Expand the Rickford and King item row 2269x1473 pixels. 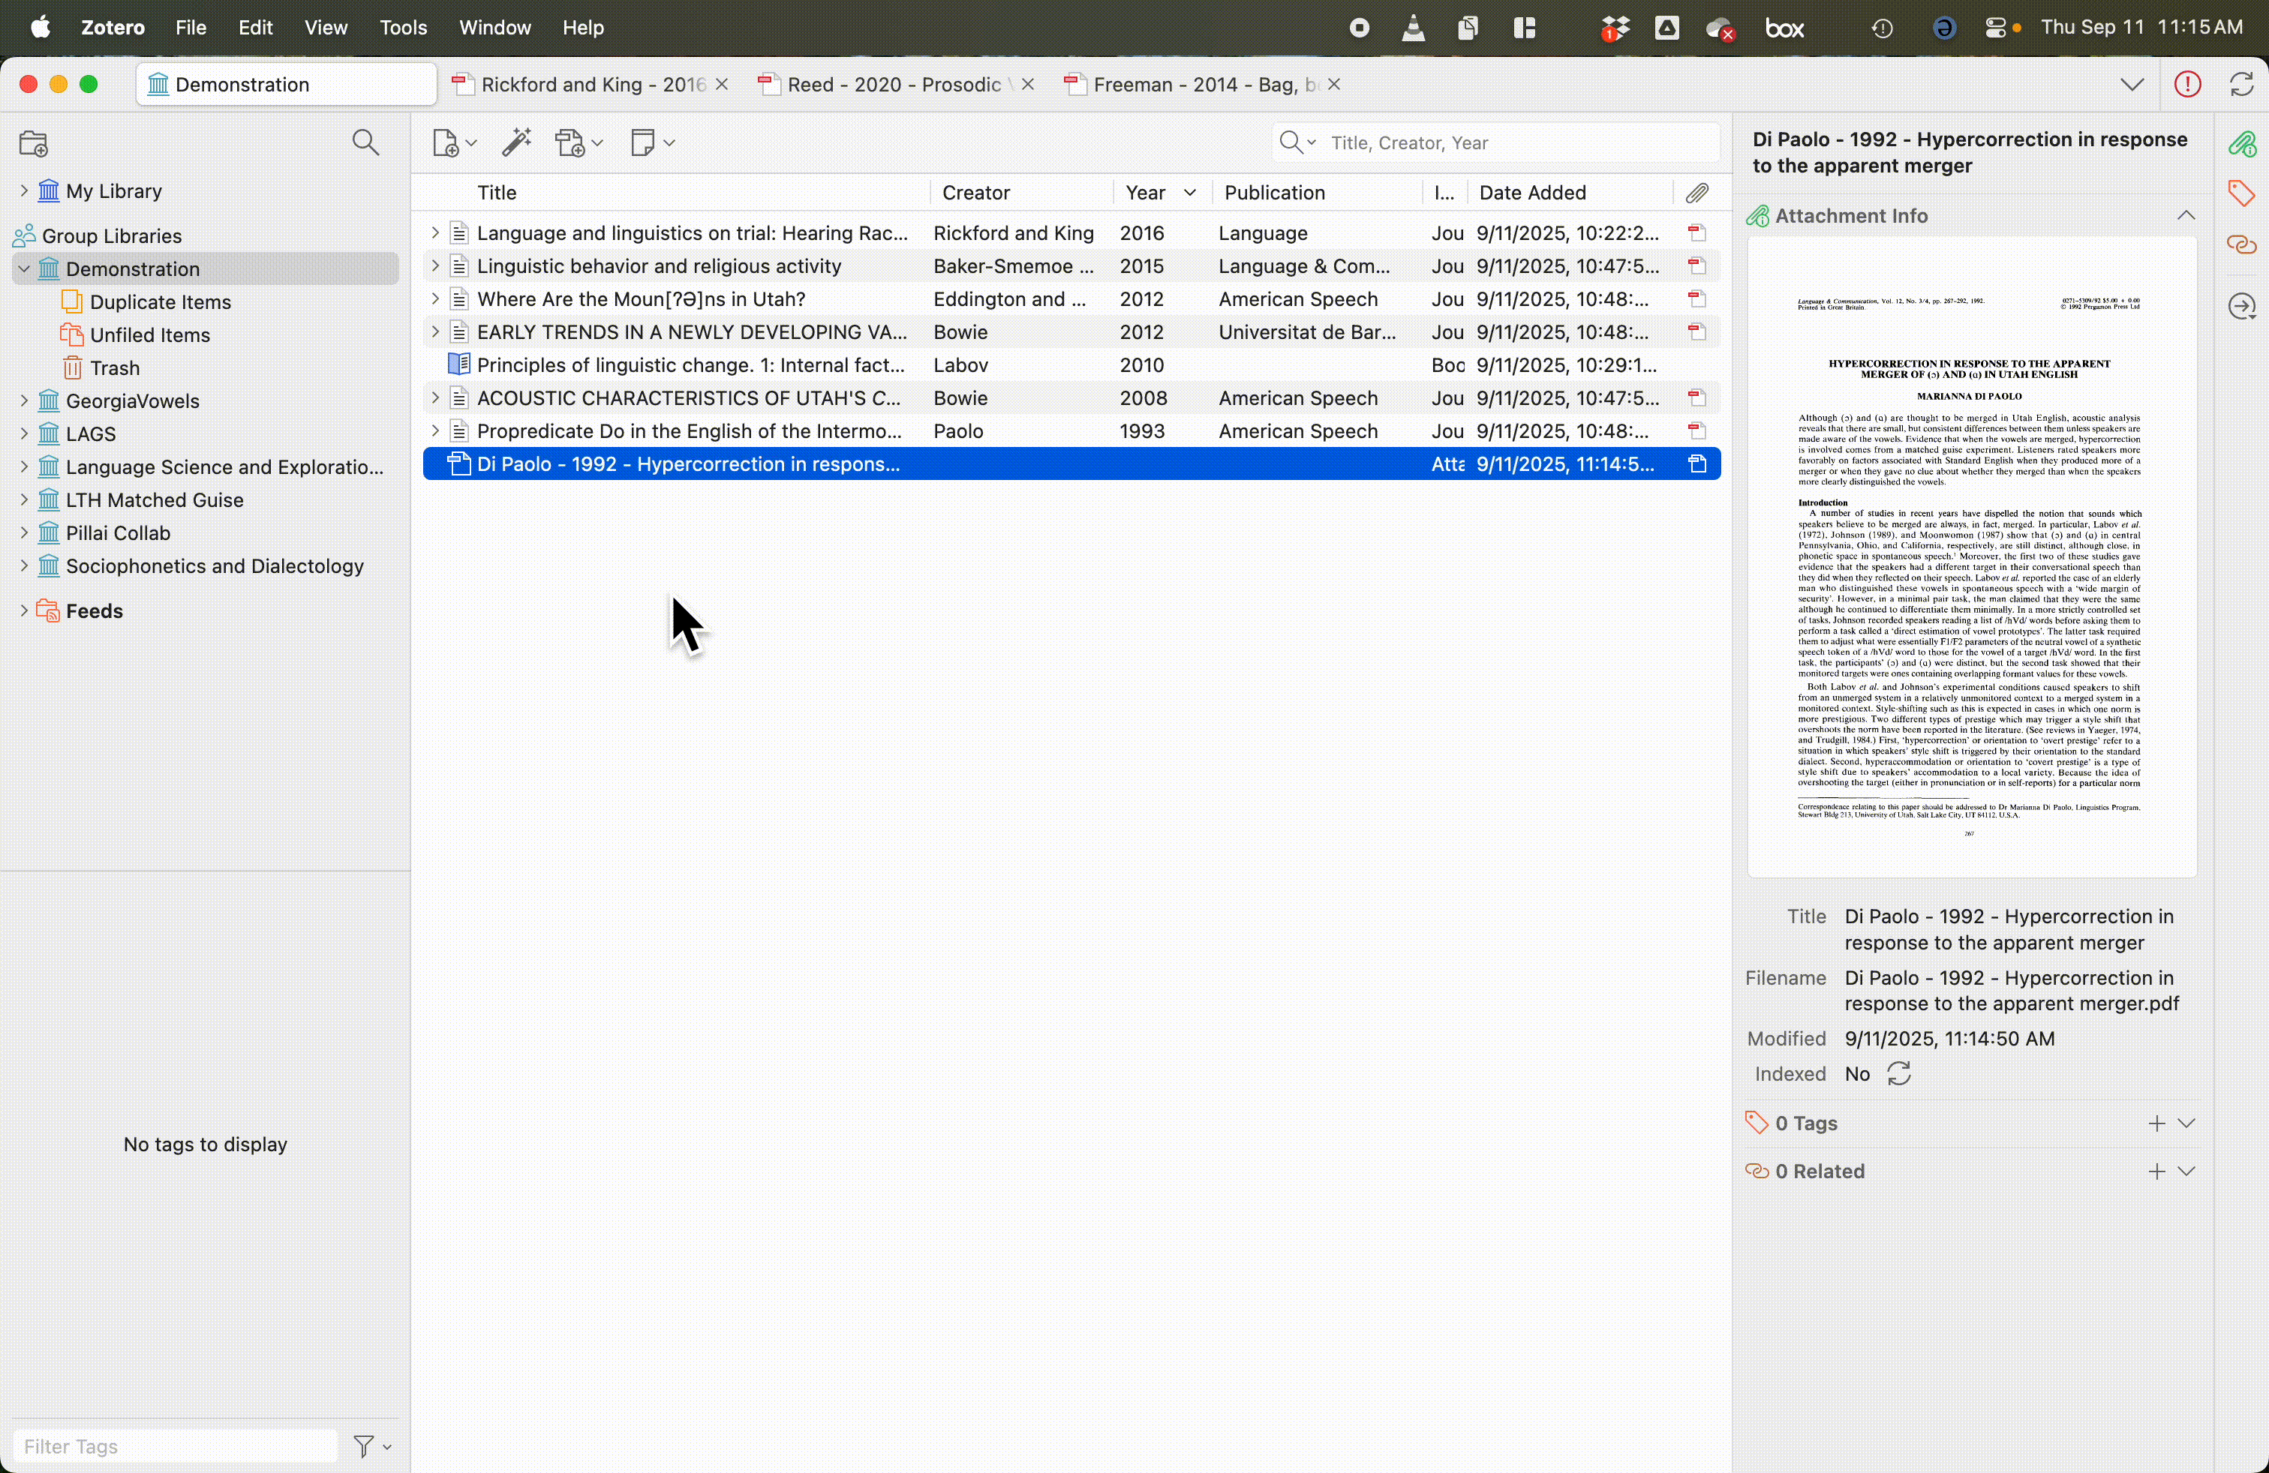point(434,232)
